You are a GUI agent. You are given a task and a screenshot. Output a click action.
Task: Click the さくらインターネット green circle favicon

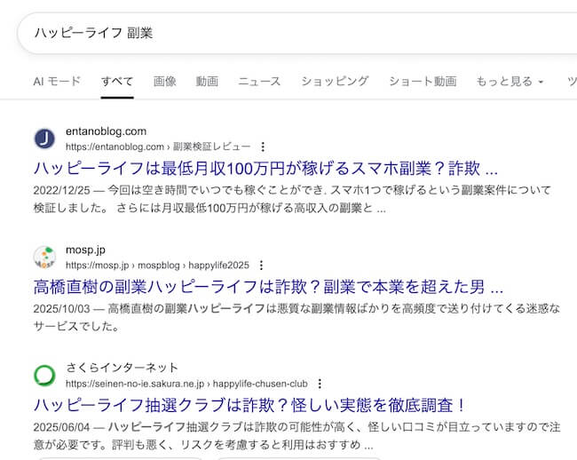click(x=44, y=376)
